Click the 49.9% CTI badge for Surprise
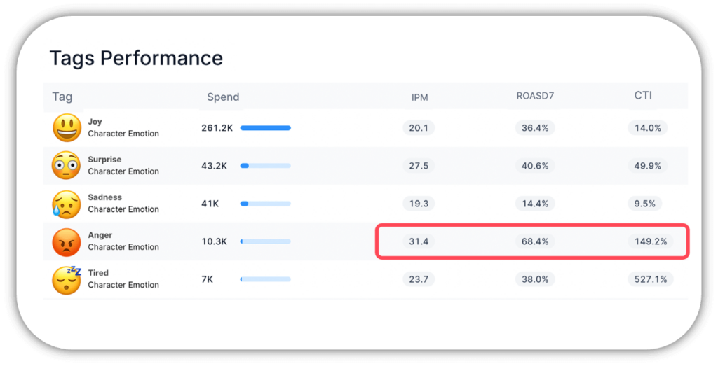The height and width of the screenshot is (366, 718). 647,166
